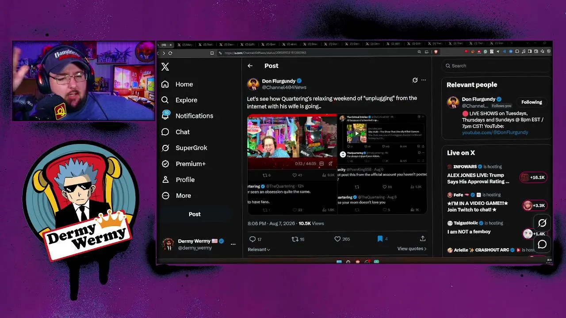This screenshot has height=318, width=566.
Task: Open Don Flurgundy in Relevant people
Action: (478, 99)
